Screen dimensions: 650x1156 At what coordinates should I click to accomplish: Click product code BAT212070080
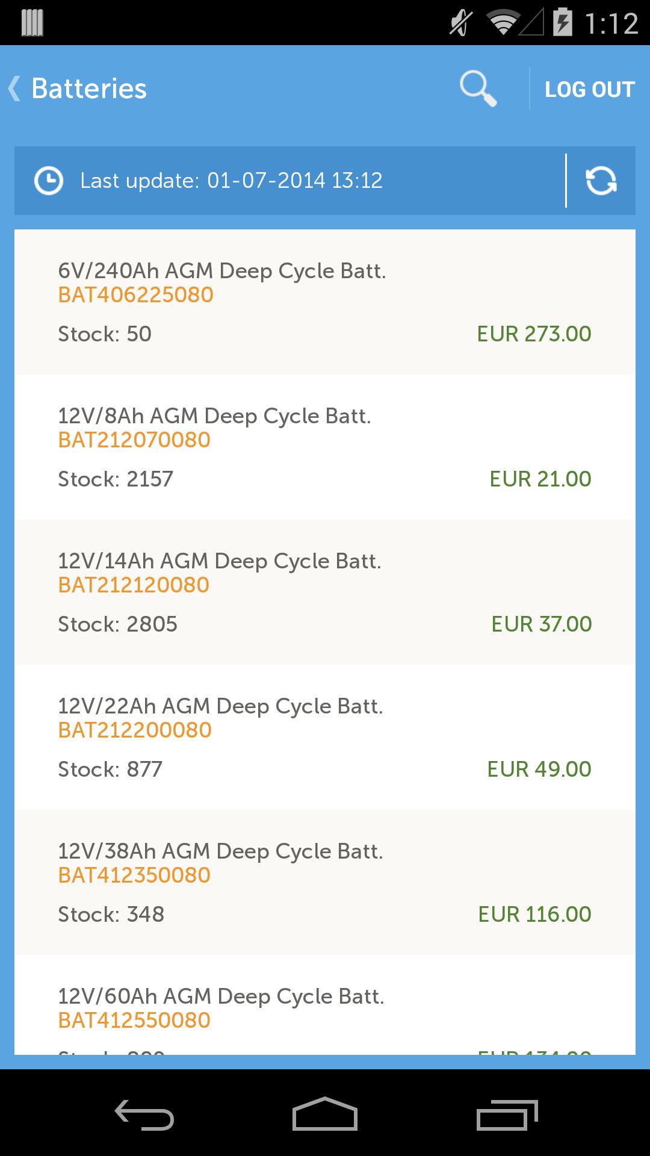(134, 440)
